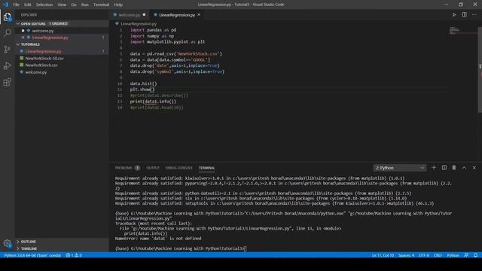Open the View menu
This screenshot has height=271, width=482.
pos(62,5)
